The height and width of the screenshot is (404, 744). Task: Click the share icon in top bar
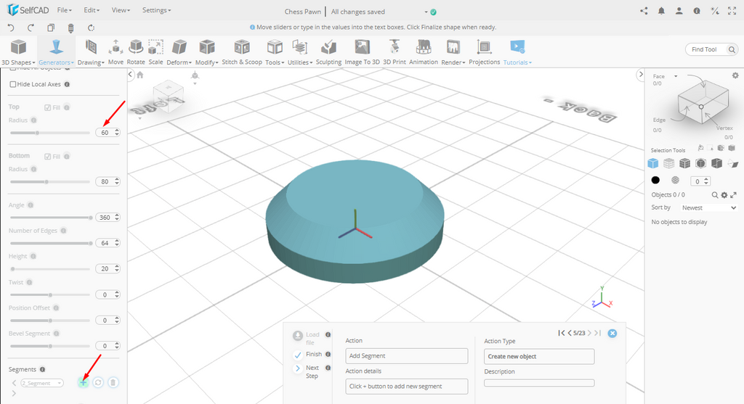click(644, 11)
